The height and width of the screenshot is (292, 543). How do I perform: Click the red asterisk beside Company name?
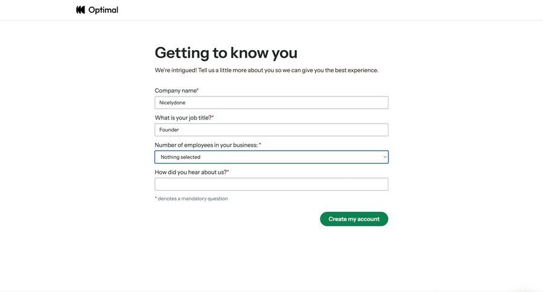(x=197, y=90)
